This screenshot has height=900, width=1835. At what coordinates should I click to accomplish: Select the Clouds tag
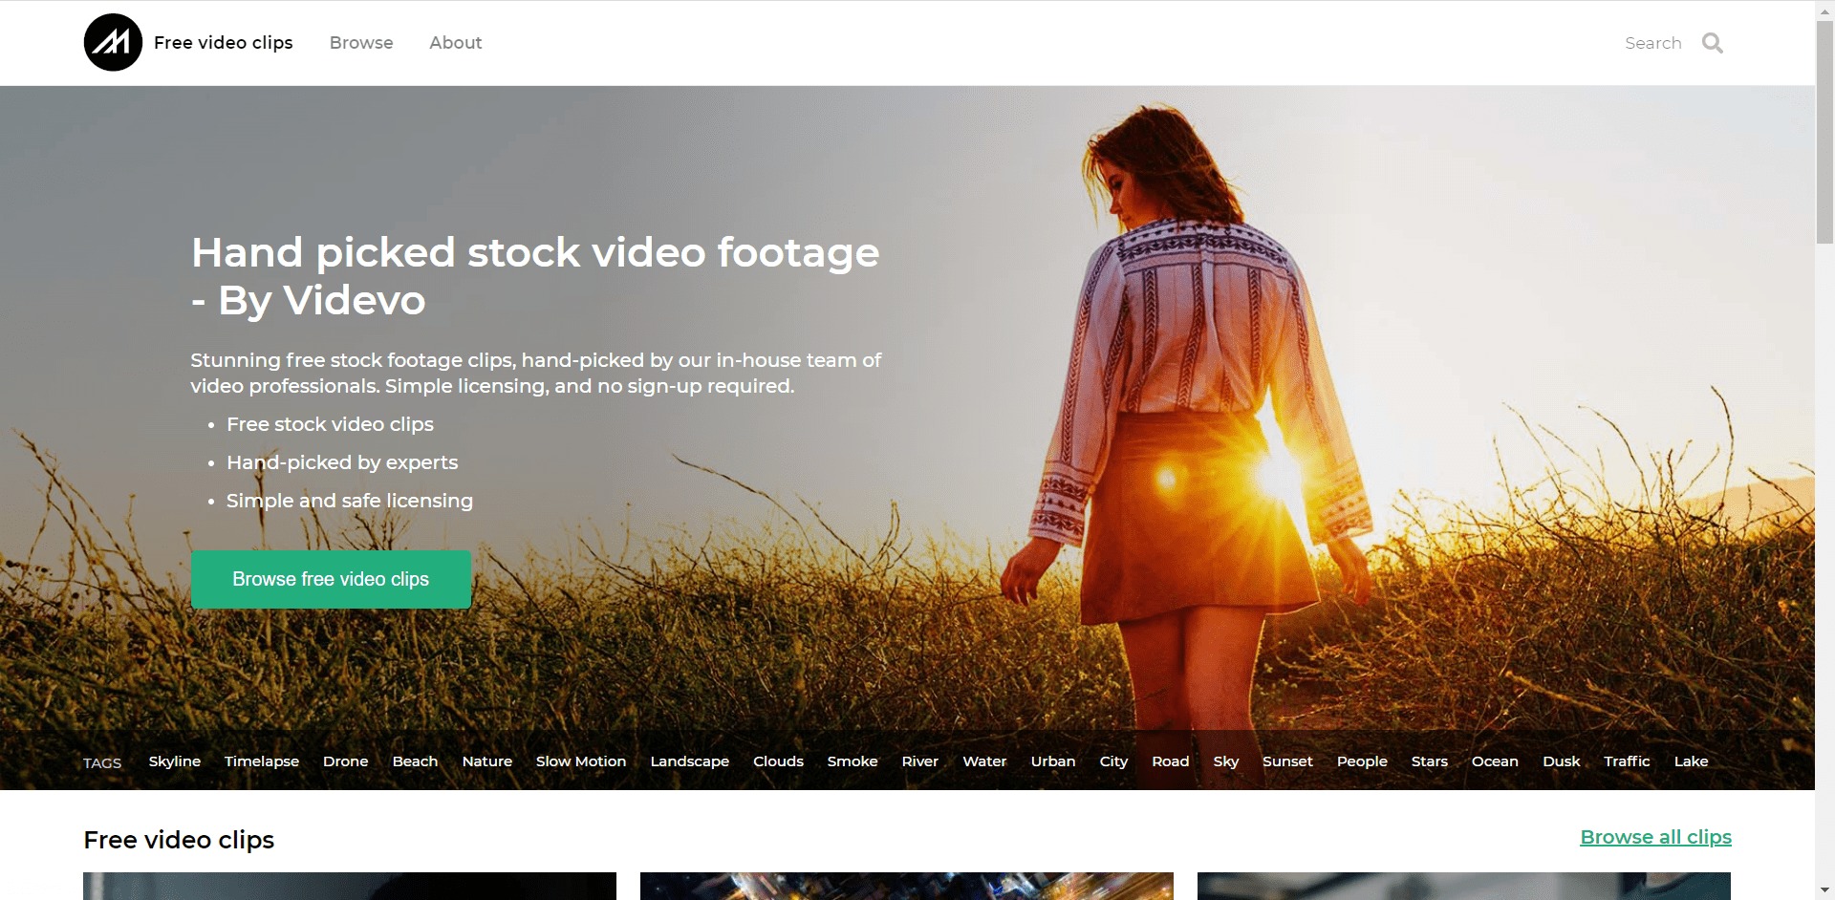tap(778, 761)
